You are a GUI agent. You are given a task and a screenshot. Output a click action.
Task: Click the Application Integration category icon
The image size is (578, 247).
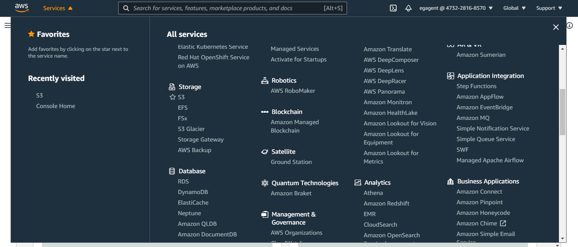450,76
